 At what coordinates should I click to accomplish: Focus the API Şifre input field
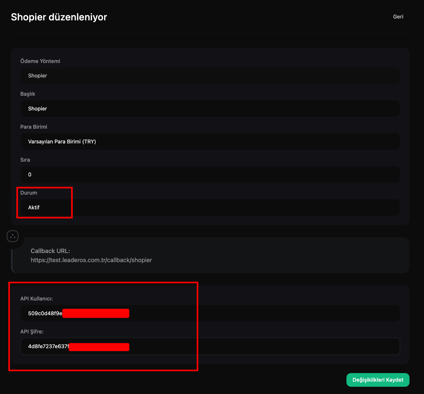pos(210,346)
